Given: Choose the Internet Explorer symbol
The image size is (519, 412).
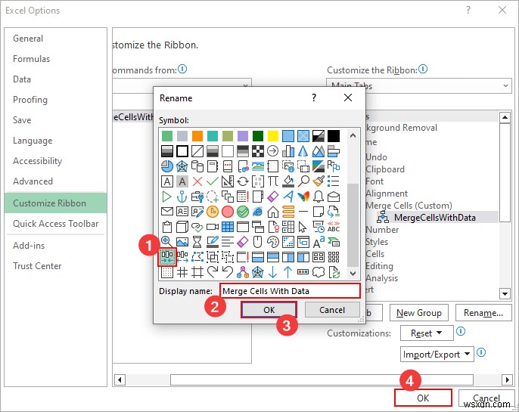Looking at the screenshot, I should coord(257,212).
